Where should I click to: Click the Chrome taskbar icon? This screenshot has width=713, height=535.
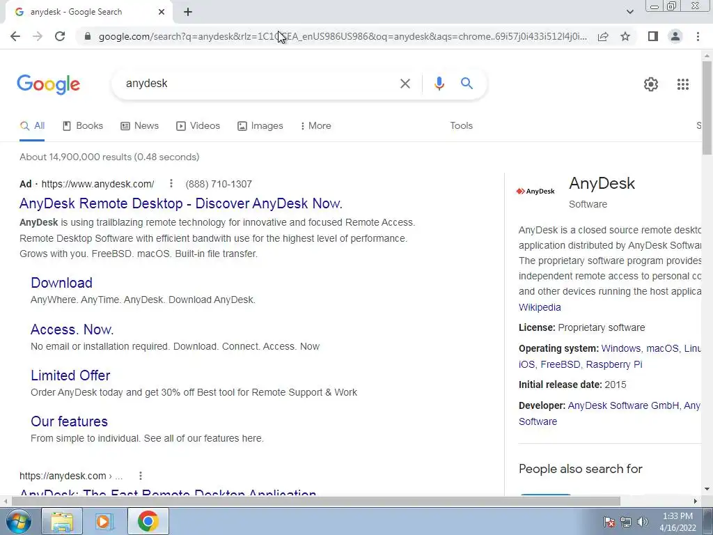coord(148,521)
